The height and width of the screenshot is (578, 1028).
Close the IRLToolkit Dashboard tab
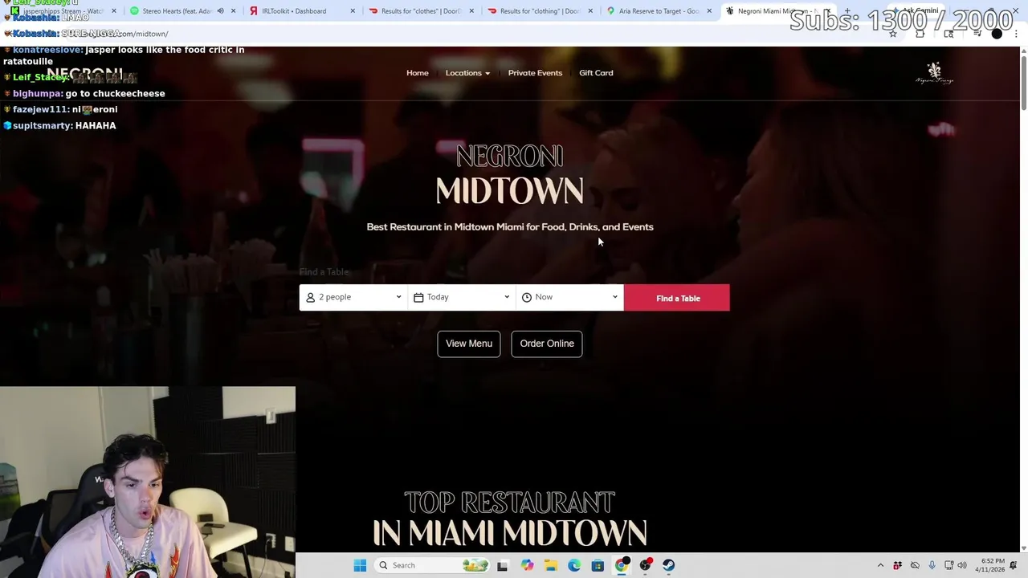click(353, 11)
